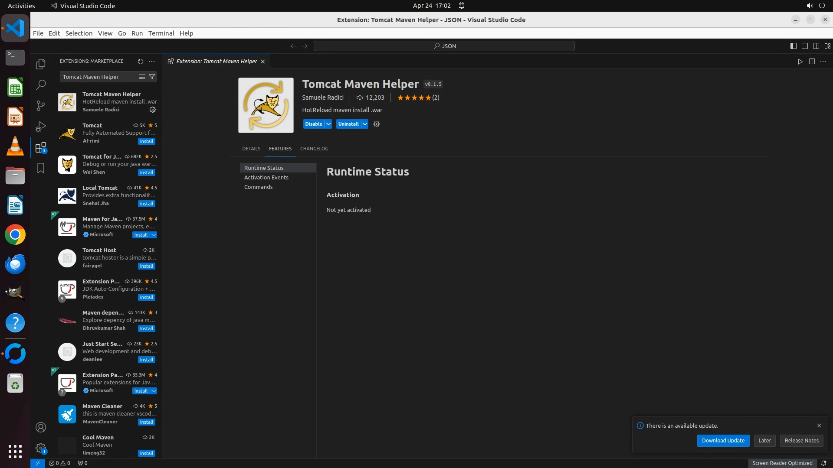
Task: Open install dropdown for Maven for Java
Action: click(x=154, y=235)
